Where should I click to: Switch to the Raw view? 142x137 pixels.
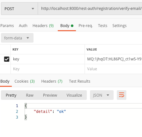coord(30,95)
